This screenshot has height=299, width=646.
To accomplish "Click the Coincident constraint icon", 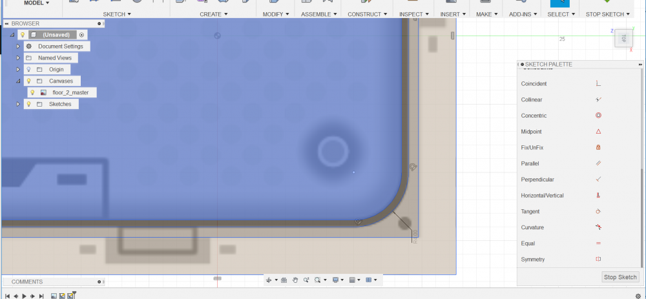I will 598,83.
